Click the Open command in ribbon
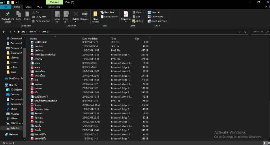This screenshot has height=145, width=270. (x=138, y=12)
